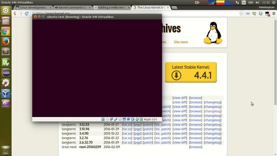Open the VirtualBox USB devices status icon

pyautogui.click(x=116, y=120)
